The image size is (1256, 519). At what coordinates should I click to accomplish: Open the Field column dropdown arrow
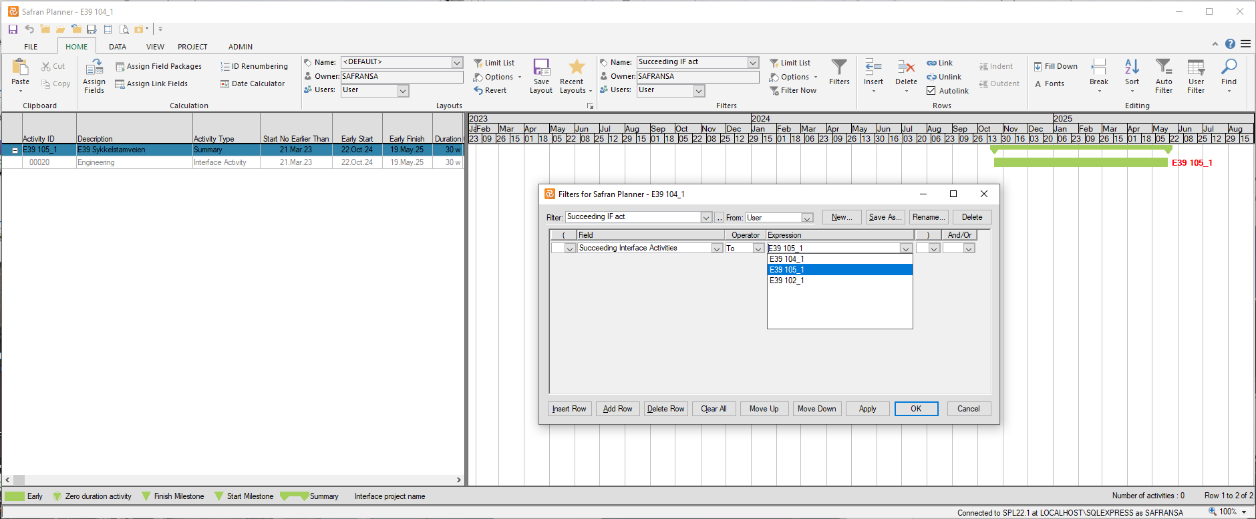point(717,248)
